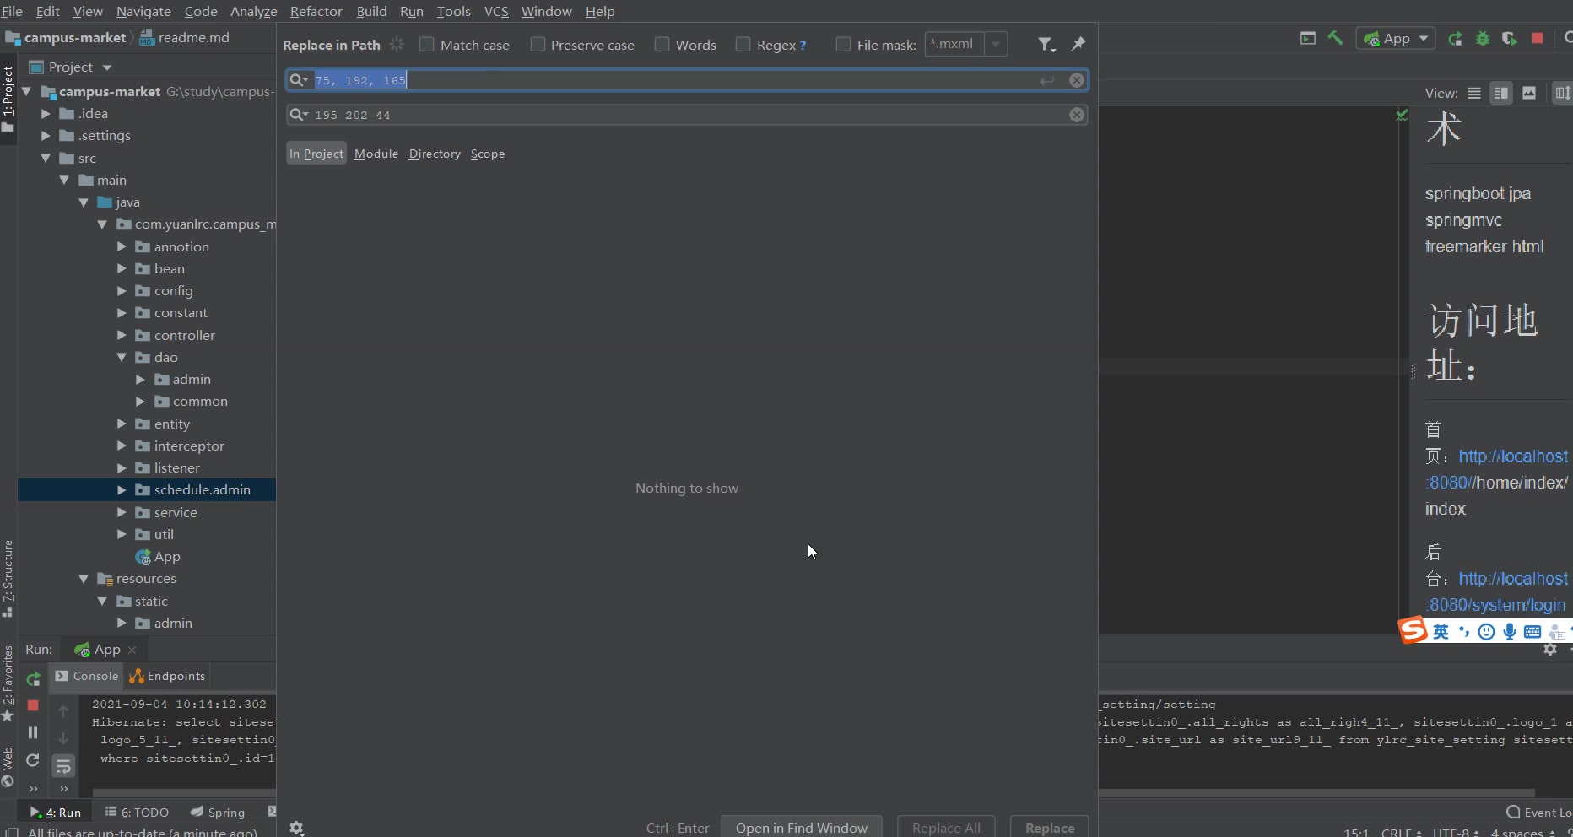Switch to Endpoints tab
Viewport: 1573px width, 837px height.
pos(167,676)
